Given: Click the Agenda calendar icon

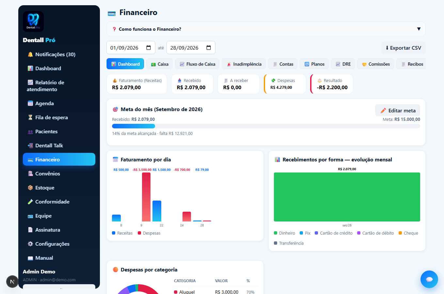Looking at the screenshot, I should tap(30, 103).
